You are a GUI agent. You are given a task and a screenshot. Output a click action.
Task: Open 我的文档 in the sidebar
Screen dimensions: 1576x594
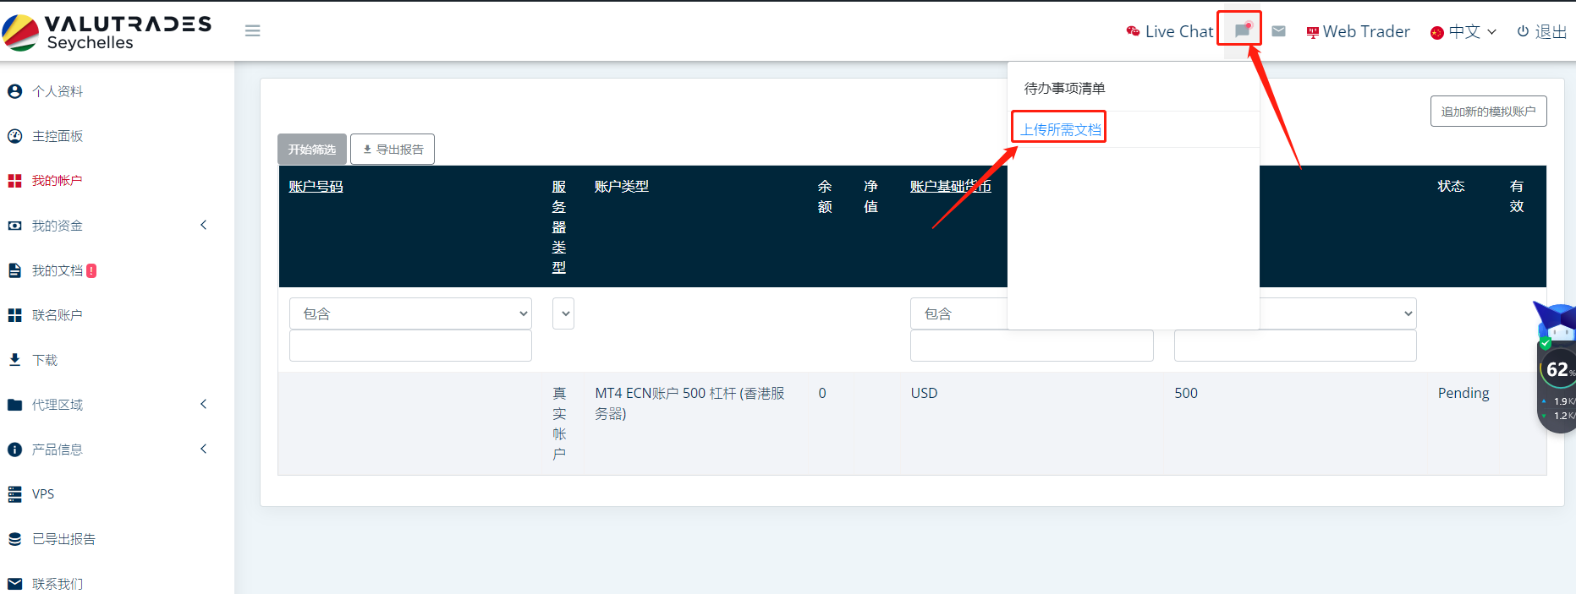point(58,270)
